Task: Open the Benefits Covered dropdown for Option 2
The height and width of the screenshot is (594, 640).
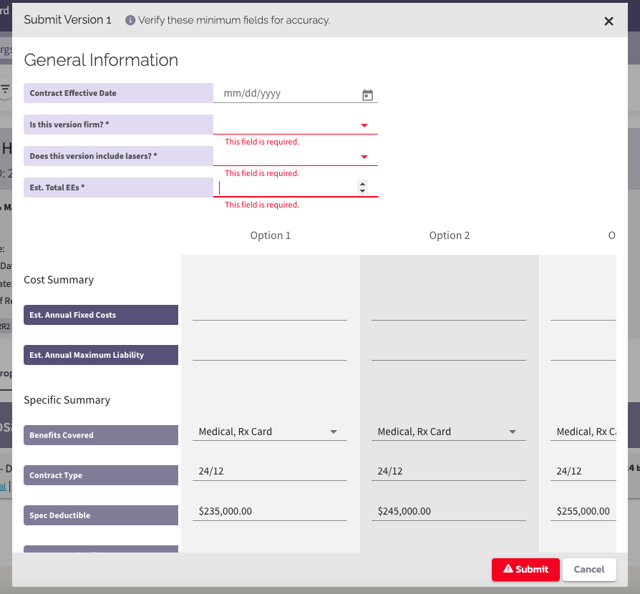Action: click(513, 432)
